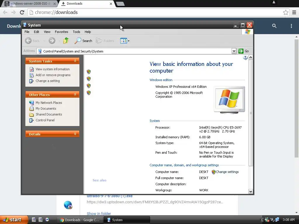Image resolution: width=299 pixels, height=224 pixels.
Task: Open Search in System window toolbar
Action: (83, 41)
